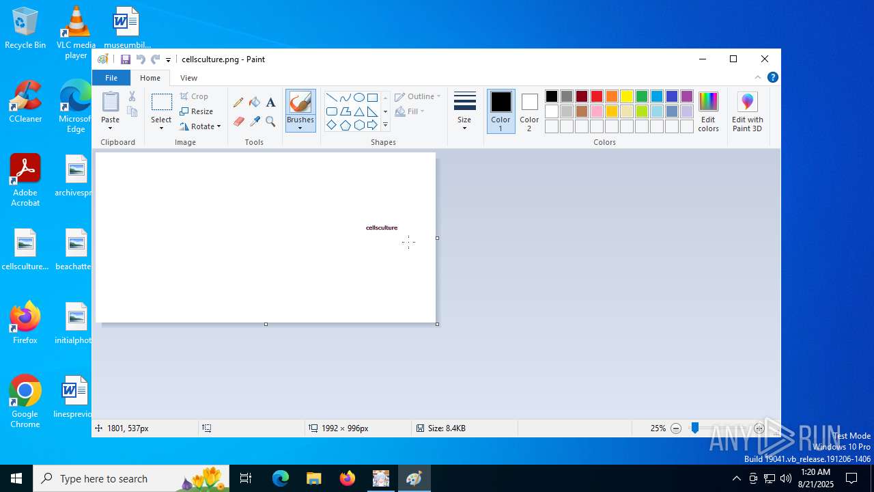Expand the Rotate dropdown

click(x=218, y=126)
